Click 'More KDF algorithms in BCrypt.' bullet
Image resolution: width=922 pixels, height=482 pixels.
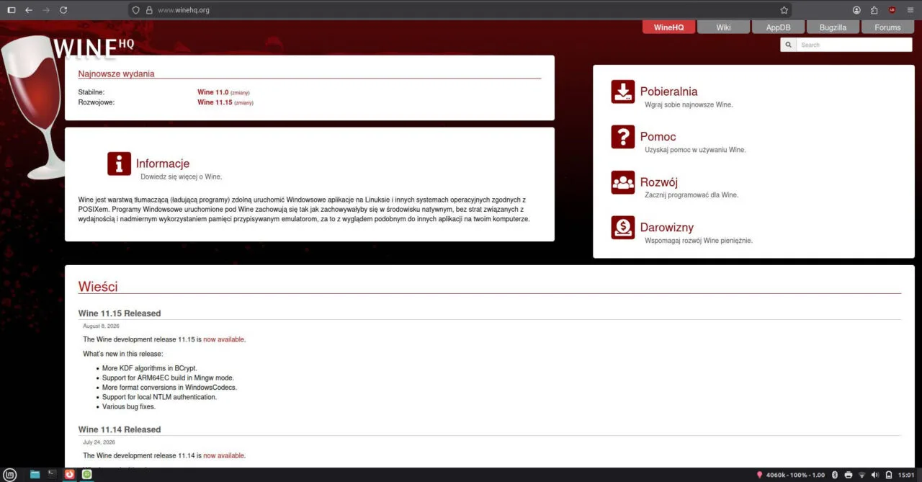point(149,368)
